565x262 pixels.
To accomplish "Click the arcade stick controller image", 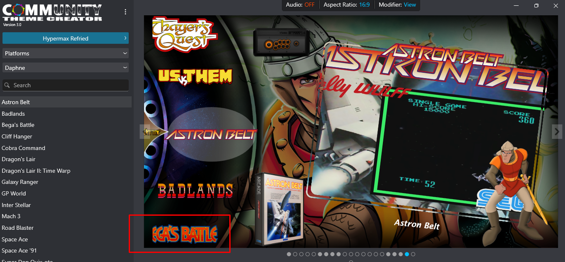I will tap(282, 42).
